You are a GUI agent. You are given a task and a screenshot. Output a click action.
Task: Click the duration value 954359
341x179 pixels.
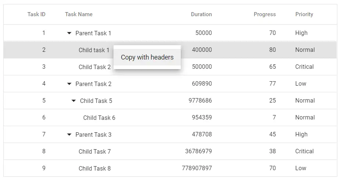click(x=202, y=118)
